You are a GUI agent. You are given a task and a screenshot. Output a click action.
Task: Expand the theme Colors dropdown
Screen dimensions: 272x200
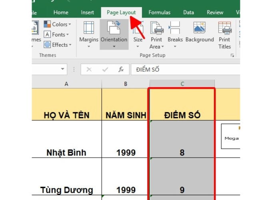(x=57, y=24)
